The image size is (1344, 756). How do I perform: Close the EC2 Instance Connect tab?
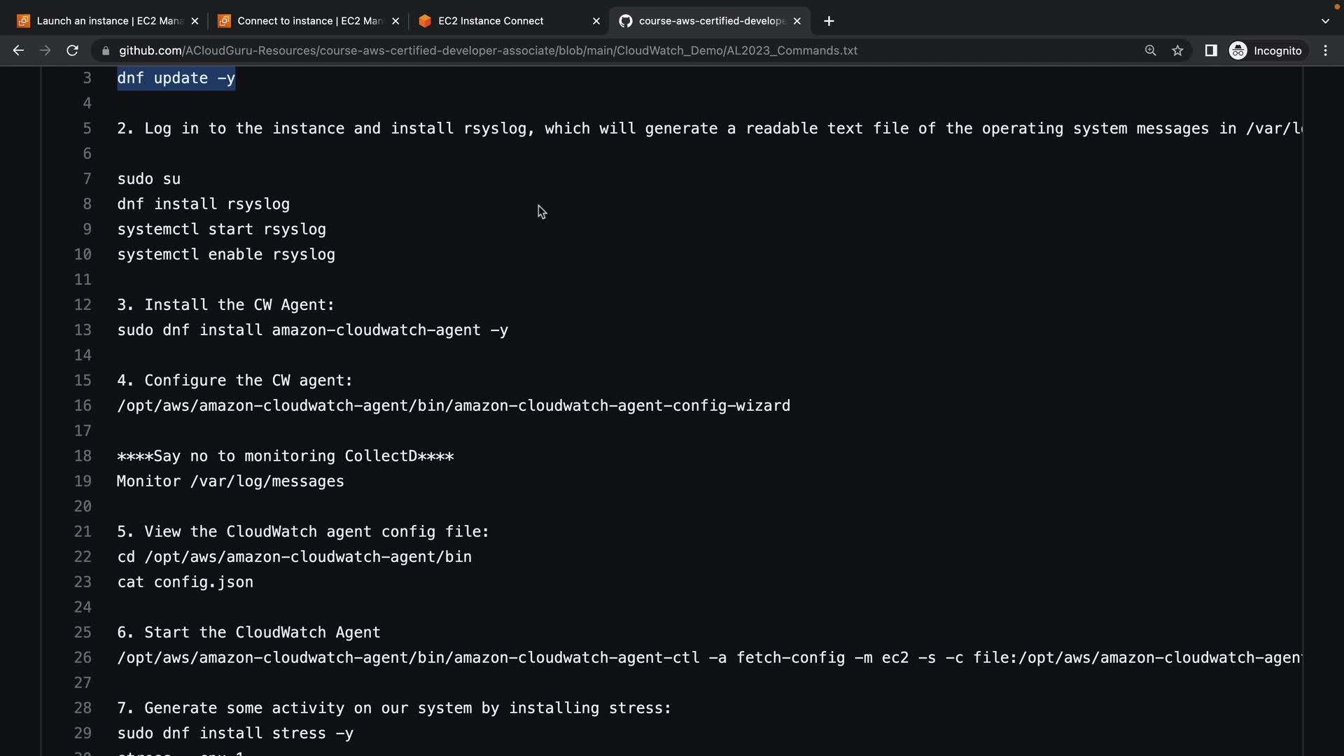tap(596, 21)
